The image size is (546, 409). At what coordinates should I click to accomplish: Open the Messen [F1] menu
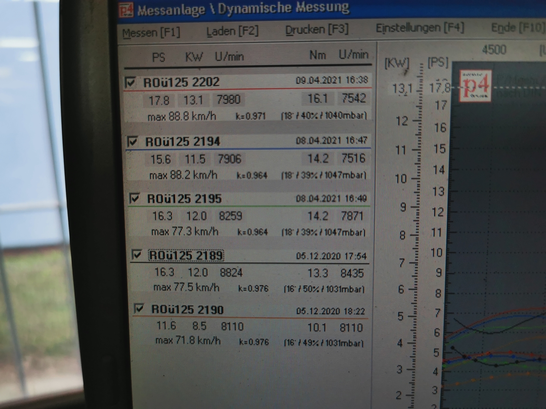[151, 33]
